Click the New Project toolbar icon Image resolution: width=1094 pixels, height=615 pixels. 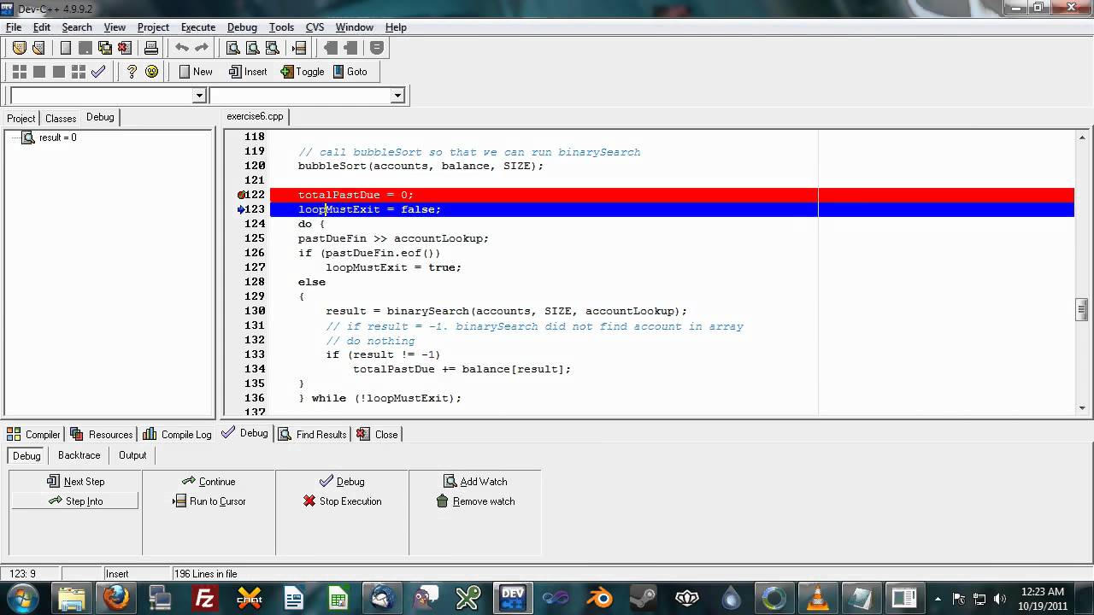(x=19, y=48)
